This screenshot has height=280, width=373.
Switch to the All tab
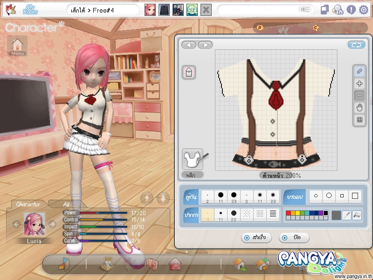(66, 204)
